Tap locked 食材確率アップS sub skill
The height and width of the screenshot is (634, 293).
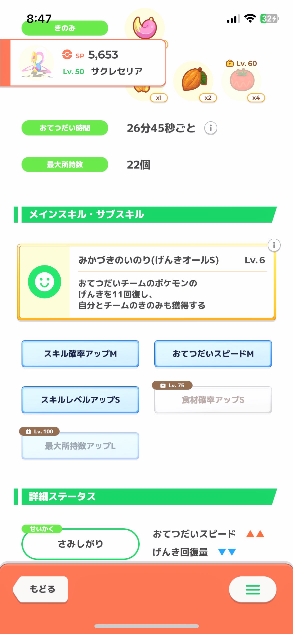click(213, 400)
